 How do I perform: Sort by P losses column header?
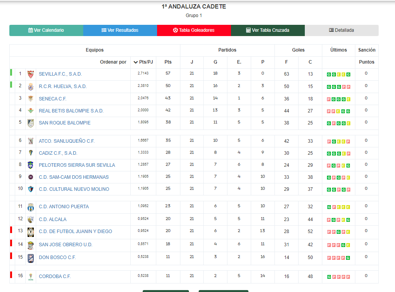(x=263, y=62)
